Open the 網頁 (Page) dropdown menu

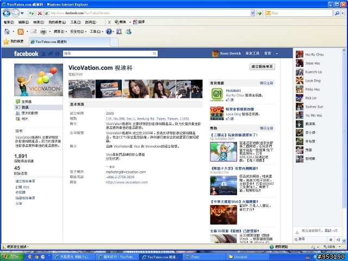pyautogui.click(x=60, y=32)
